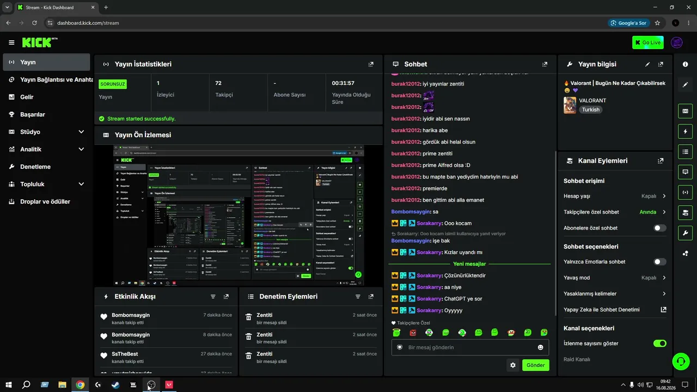This screenshot has width=697, height=392.
Task: Filter the Denetim Eylemleri list
Action: pos(358,297)
